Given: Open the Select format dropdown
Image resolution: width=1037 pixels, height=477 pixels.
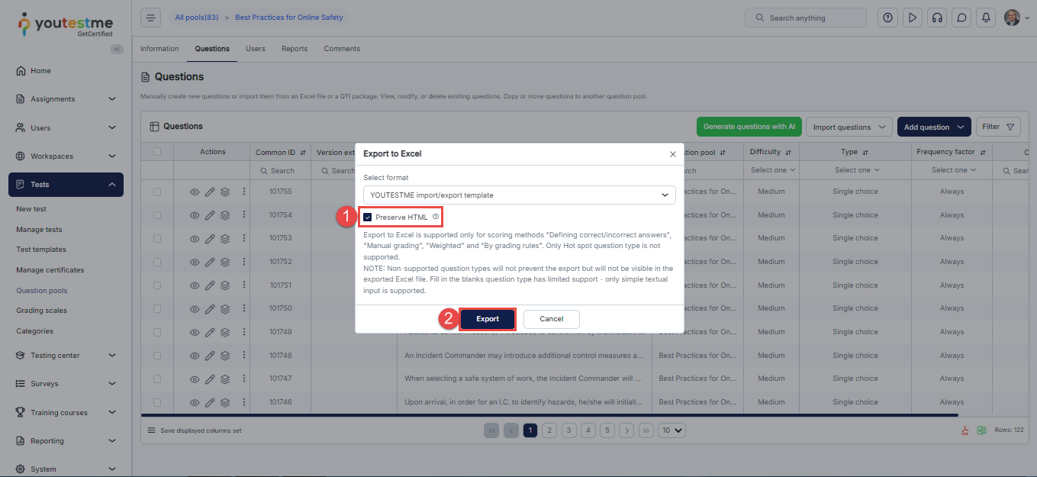Looking at the screenshot, I should (x=519, y=195).
